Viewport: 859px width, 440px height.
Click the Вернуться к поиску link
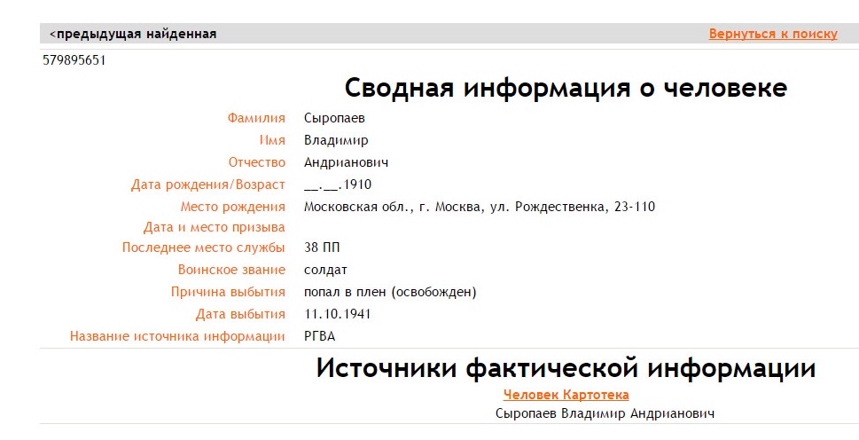[x=772, y=35]
